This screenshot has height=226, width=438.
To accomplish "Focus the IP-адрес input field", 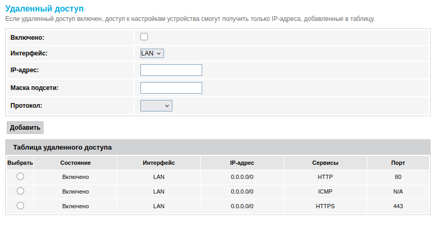I will [171, 70].
